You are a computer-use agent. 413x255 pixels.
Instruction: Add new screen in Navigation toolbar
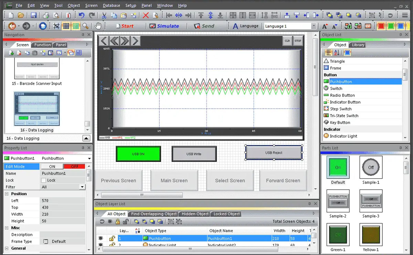coord(11,53)
